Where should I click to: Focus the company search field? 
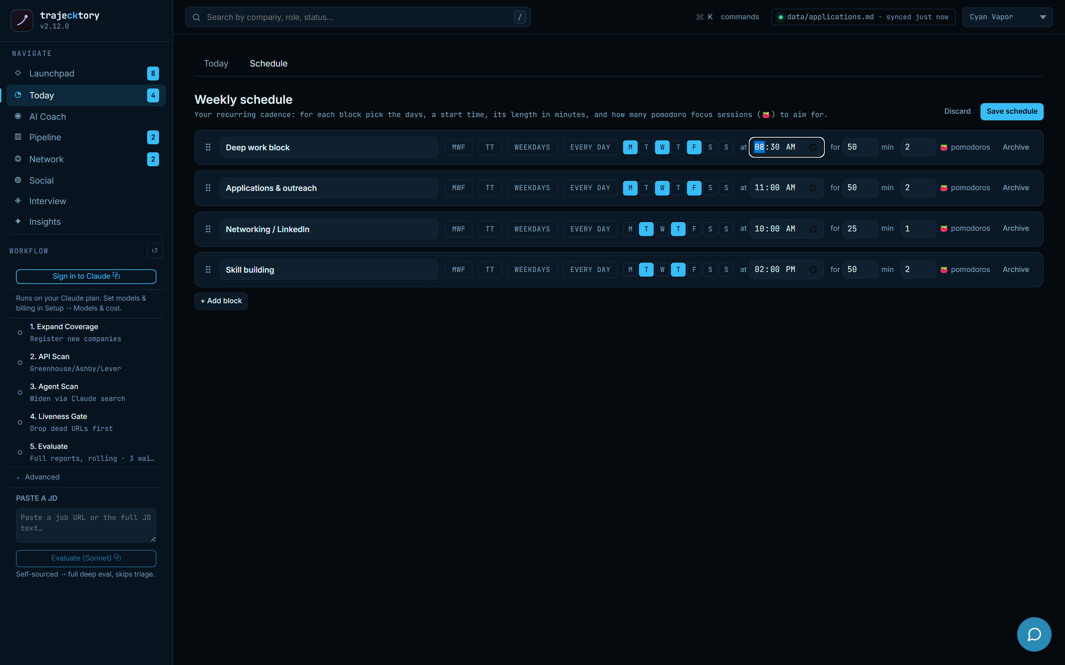tap(358, 17)
